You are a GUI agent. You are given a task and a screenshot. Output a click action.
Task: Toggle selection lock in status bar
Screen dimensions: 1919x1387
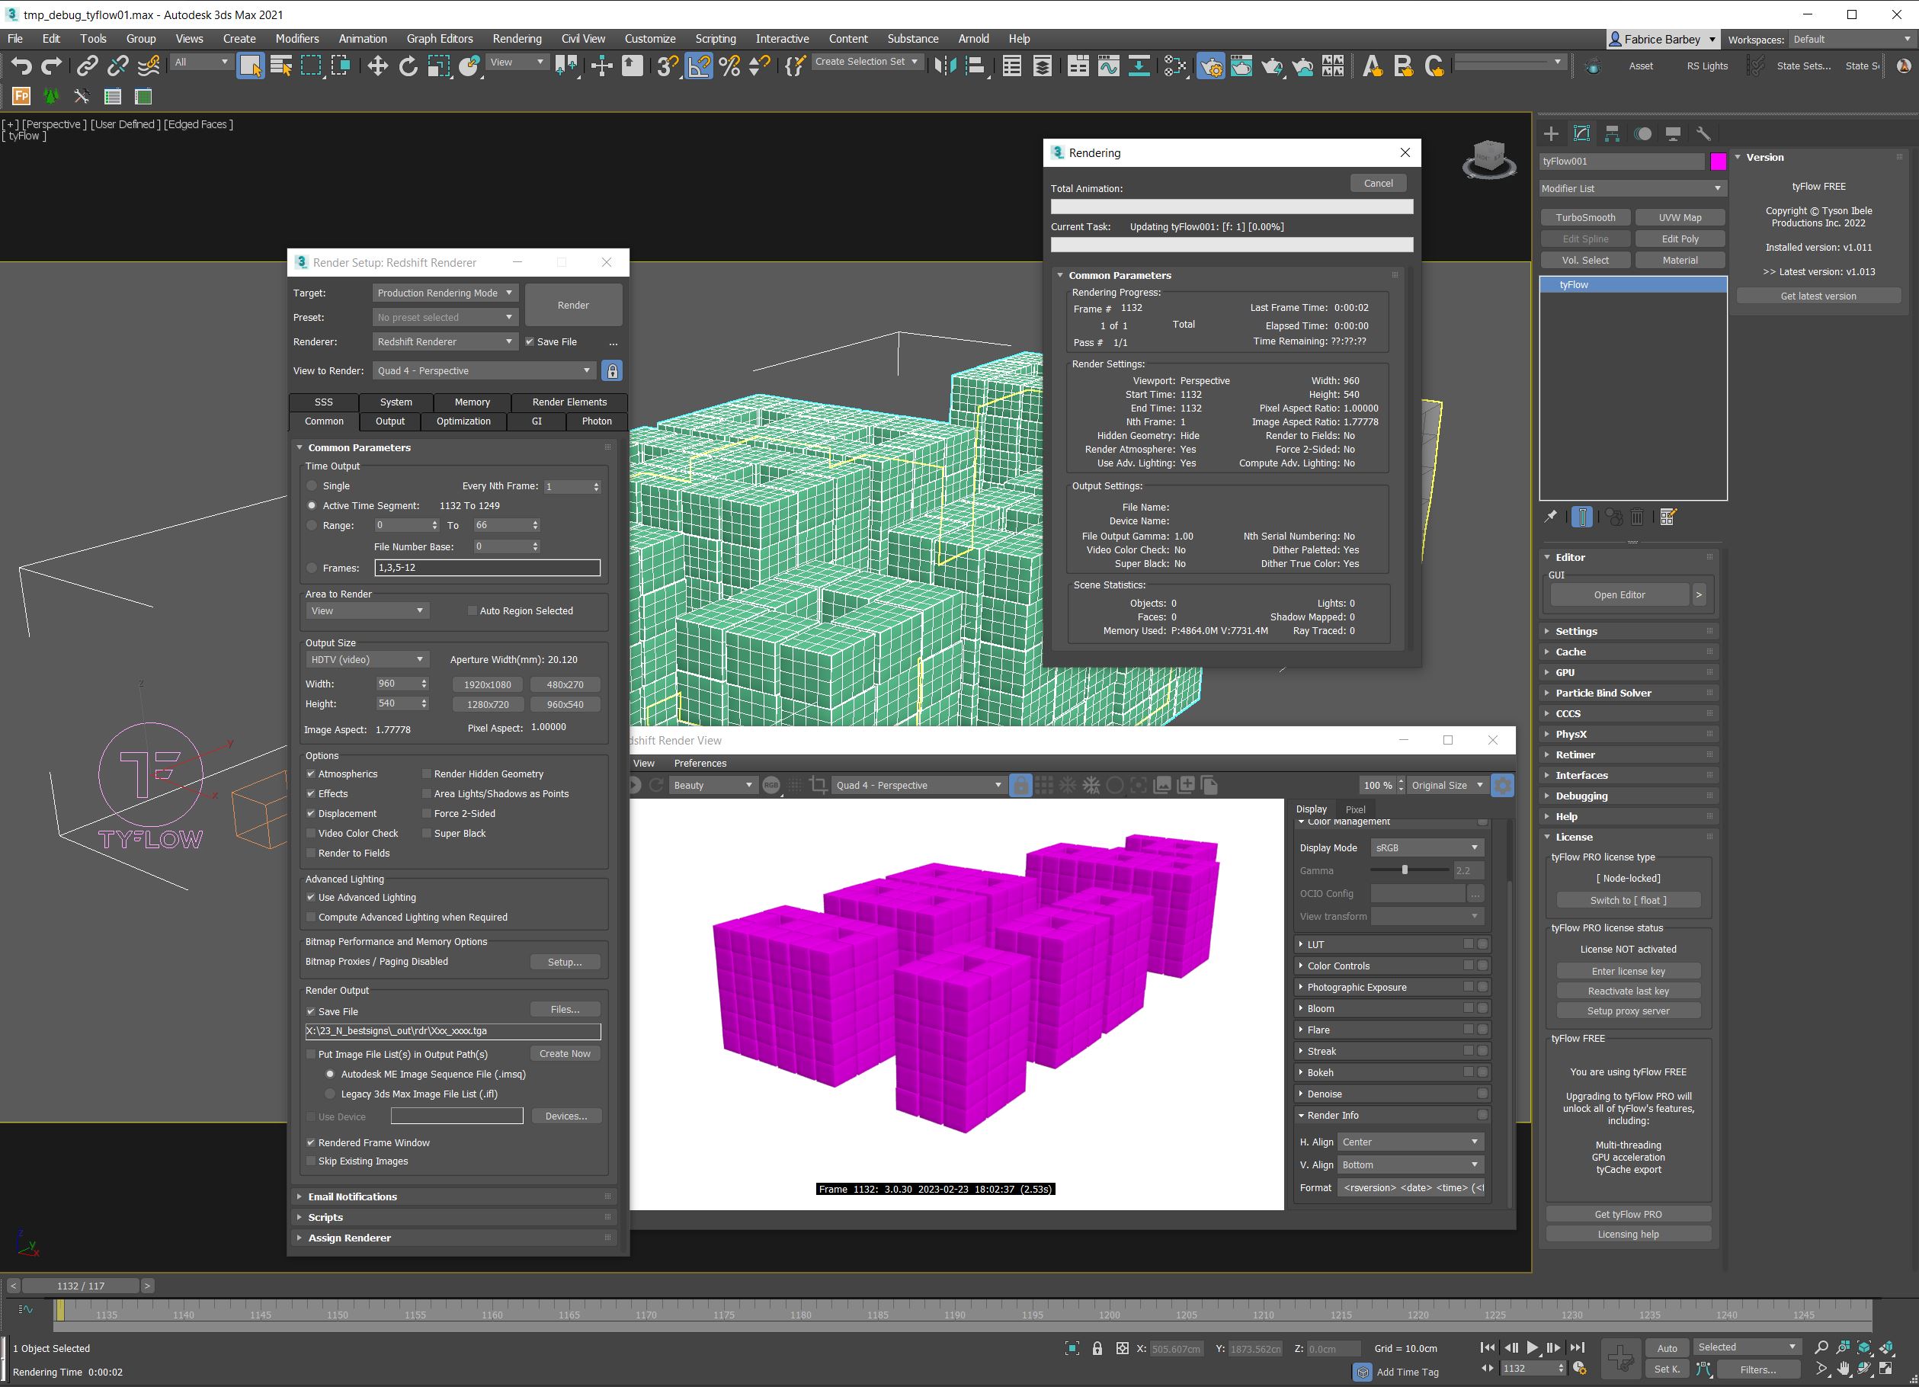(1097, 1349)
